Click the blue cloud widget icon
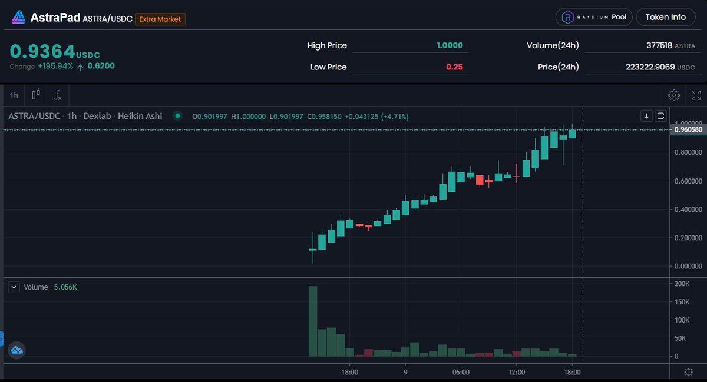This screenshot has width=707, height=382. coord(16,350)
